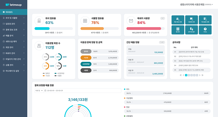Open the 상품 관리 menu label
The width and height of the screenshot is (218, 117).
[x=9, y=65]
